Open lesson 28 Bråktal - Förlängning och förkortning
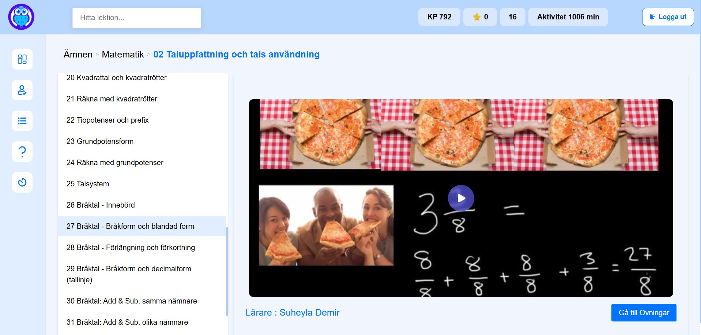 131,247
